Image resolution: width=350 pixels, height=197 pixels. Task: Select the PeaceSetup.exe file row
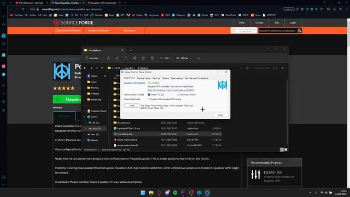coord(167,134)
